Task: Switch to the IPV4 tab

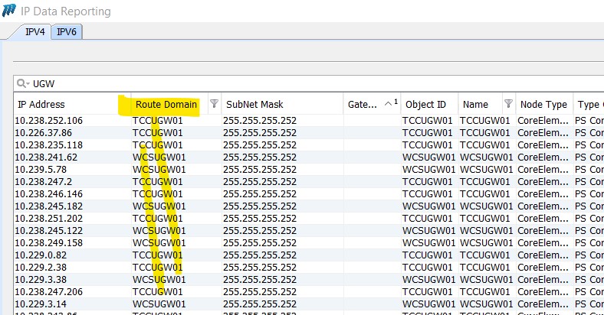Action: tap(36, 31)
